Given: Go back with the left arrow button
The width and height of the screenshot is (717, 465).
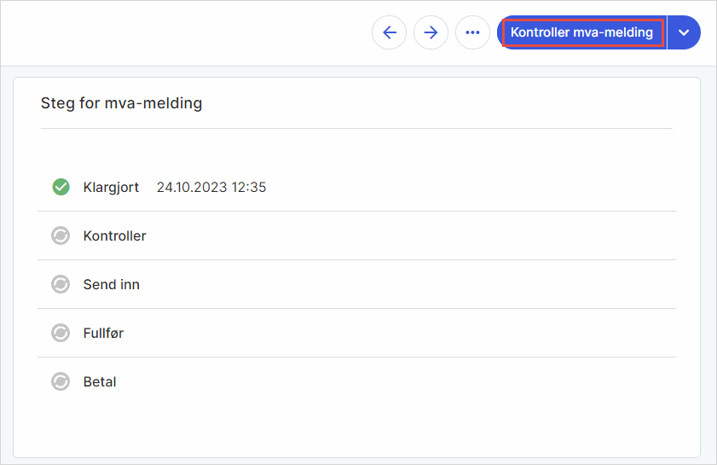Looking at the screenshot, I should [x=389, y=32].
